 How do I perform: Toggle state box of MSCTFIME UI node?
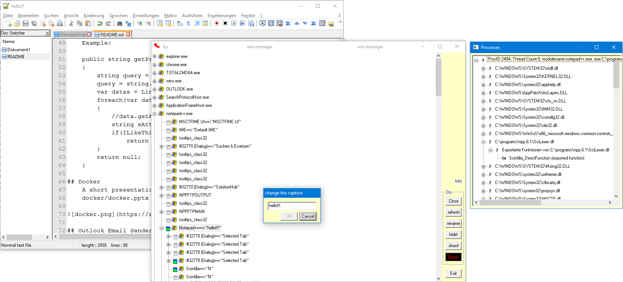coord(168,123)
